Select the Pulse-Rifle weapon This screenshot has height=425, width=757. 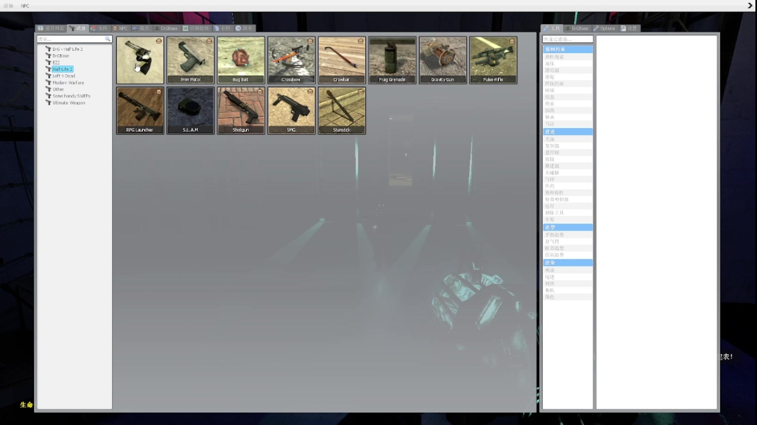(x=493, y=60)
